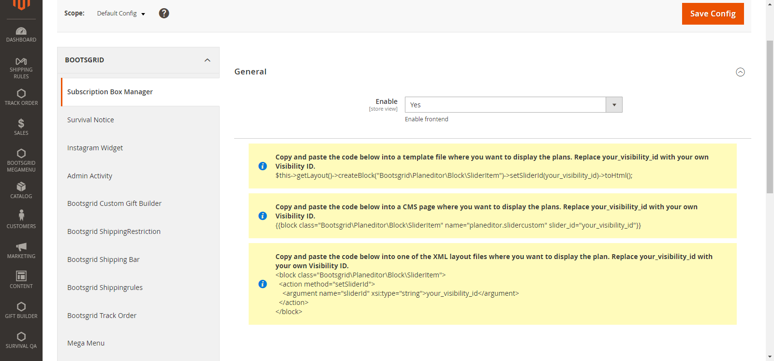Open the Dashboard sidebar icon
The width and height of the screenshot is (774, 361).
point(21,34)
